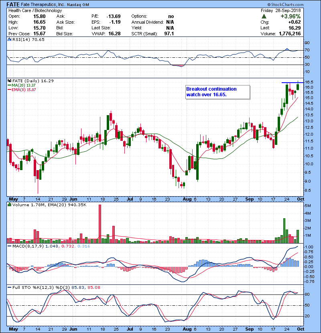Click the FATE (Daily) 16.29 panel label
This screenshot has width=321, height=333.
33,81
